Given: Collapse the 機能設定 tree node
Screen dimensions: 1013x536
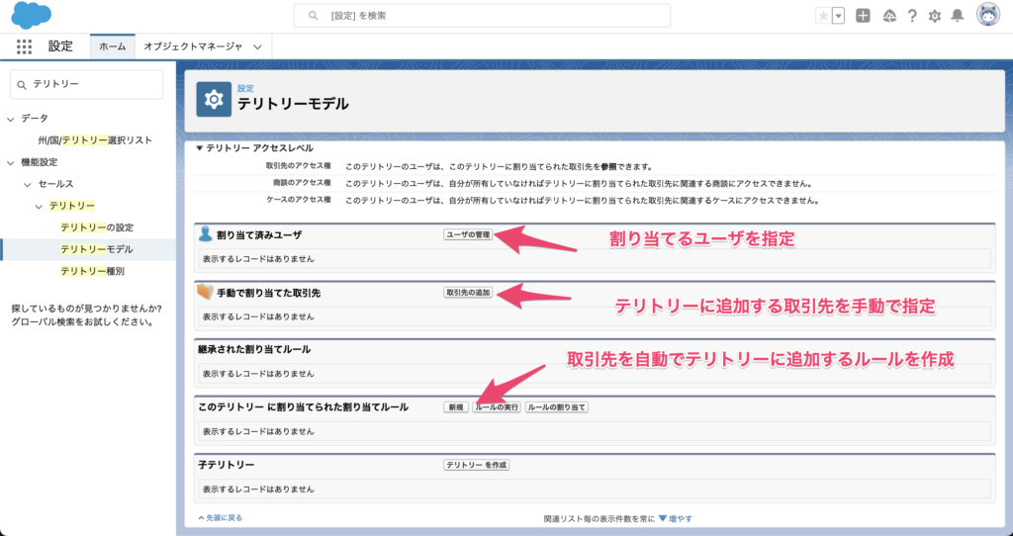Looking at the screenshot, I should coord(10,163).
